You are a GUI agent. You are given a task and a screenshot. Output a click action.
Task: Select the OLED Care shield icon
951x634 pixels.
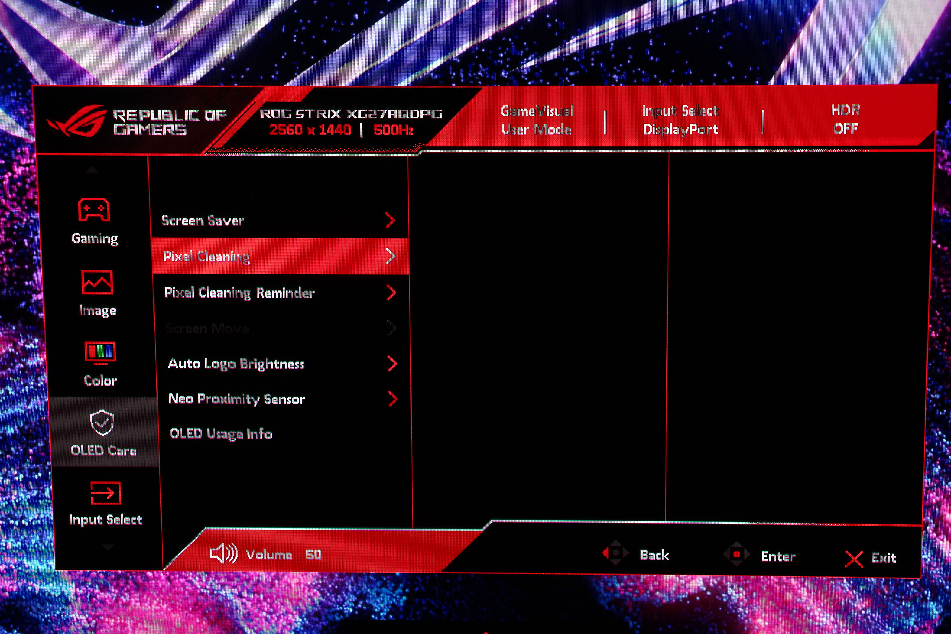click(102, 423)
